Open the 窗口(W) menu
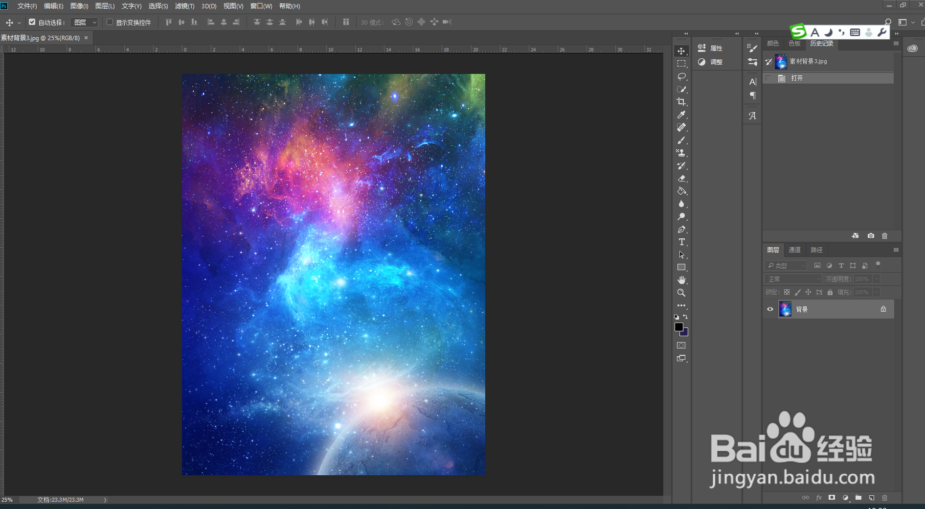Viewport: 925px width, 509px height. pos(261,6)
